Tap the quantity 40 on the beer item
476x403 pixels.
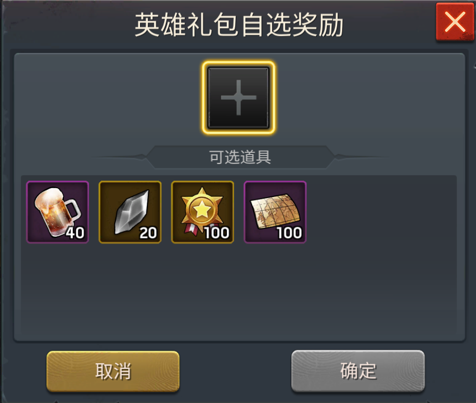coord(75,233)
